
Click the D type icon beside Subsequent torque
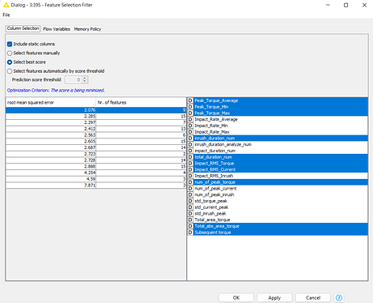[x=190, y=233]
